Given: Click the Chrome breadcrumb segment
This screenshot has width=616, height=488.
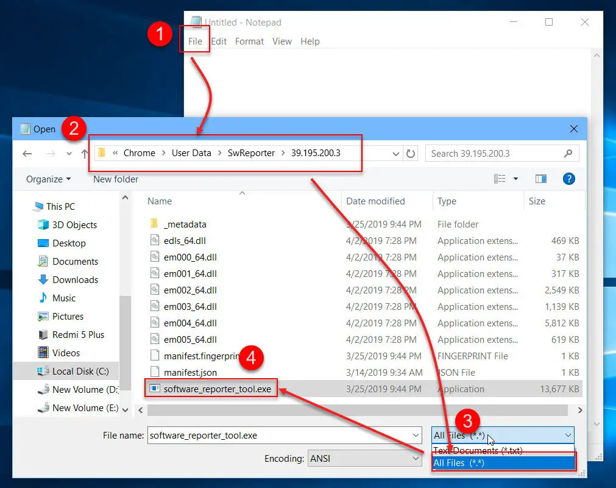Looking at the screenshot, I should click(139, 153).
